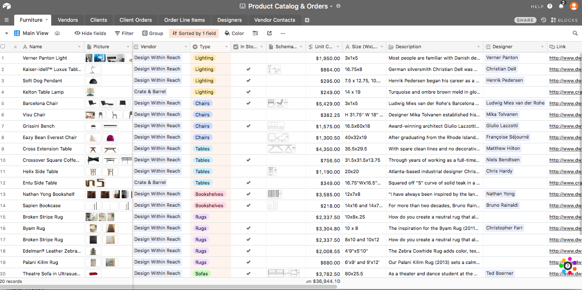Open the Barcelona Chair picture thumbnails
The image size is (582, 290).
click(107, 103)
